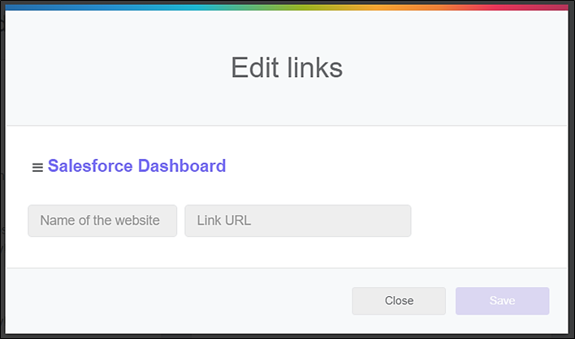Hit the purple Save button
This screenshot has height=339, width=575.
pyautogui.click(x=503, y=301)
